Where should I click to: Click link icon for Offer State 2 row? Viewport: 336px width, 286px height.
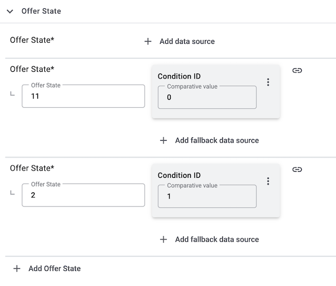click(x=297, y=169)
